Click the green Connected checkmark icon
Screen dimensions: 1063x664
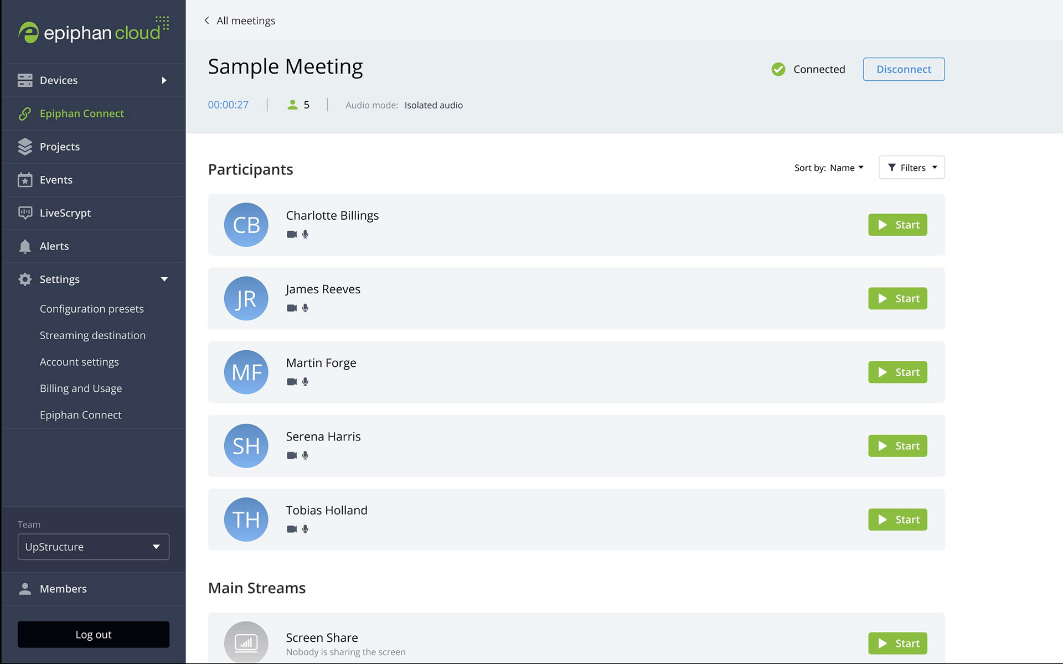coord(778,69)
